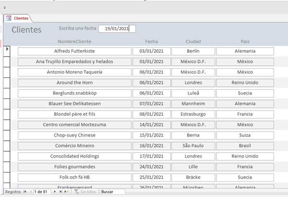Viewport: 288px width, 197px height.
Task: Select record selector for Folies gourmandes row
Action: [7, 167]
